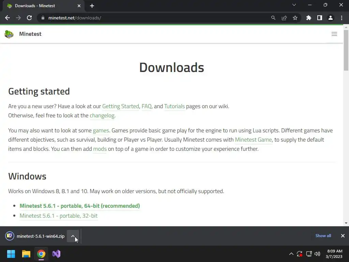Viewport: 349px width, 262px height.
Task: View site info lock icon
Action: pos(43,18)
